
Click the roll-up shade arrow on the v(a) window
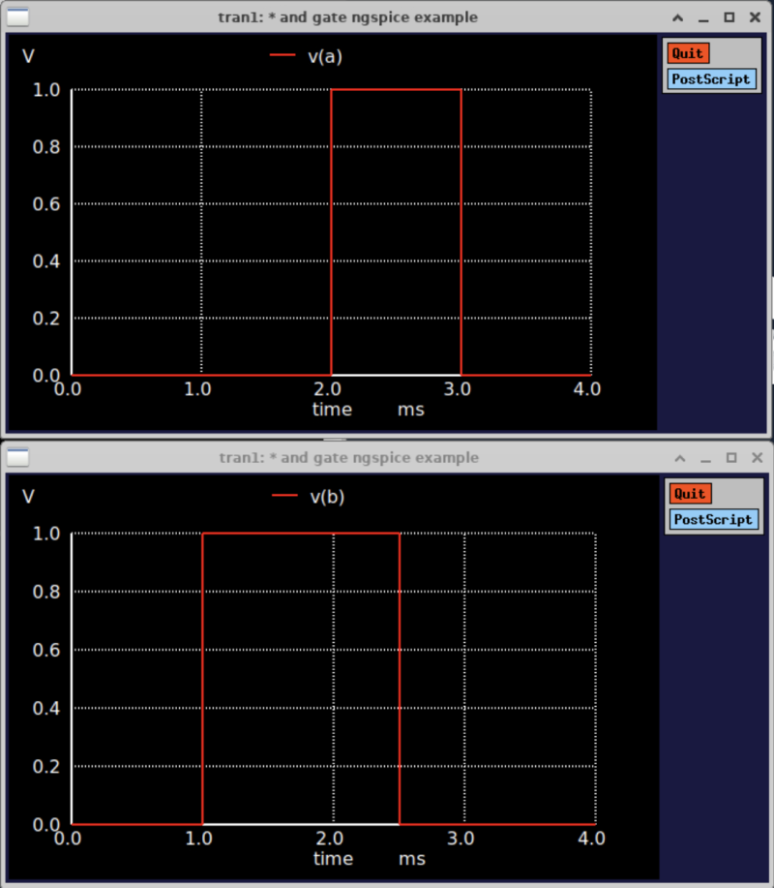(677, 16)
